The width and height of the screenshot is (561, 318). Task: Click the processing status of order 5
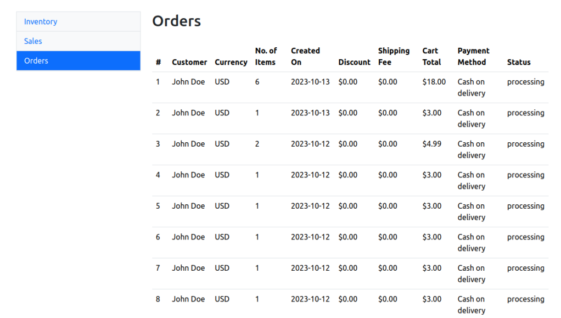click(525, 206)
